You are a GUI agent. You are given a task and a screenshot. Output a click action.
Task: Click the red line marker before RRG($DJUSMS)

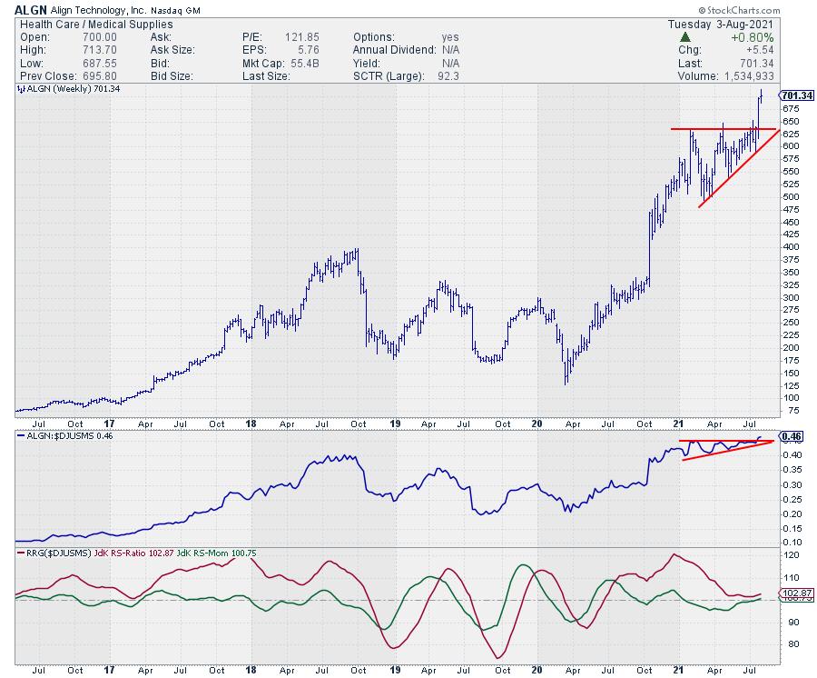pyautogui.click(x=20, y=552)
